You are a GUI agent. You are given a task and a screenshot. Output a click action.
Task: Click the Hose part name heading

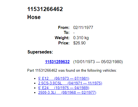[34, 17]
